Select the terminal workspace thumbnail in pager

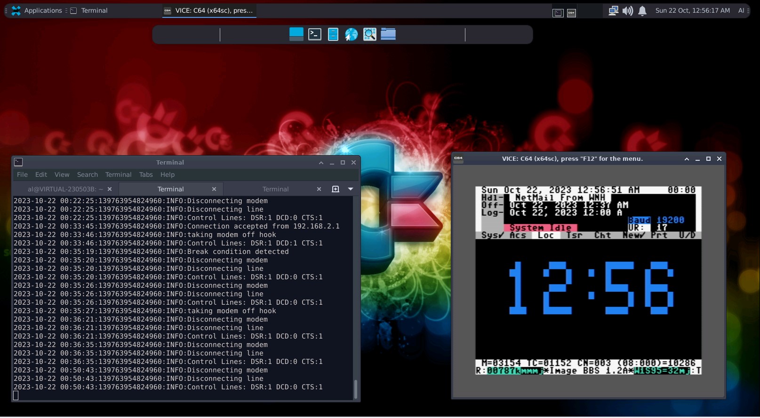point(558,13)
